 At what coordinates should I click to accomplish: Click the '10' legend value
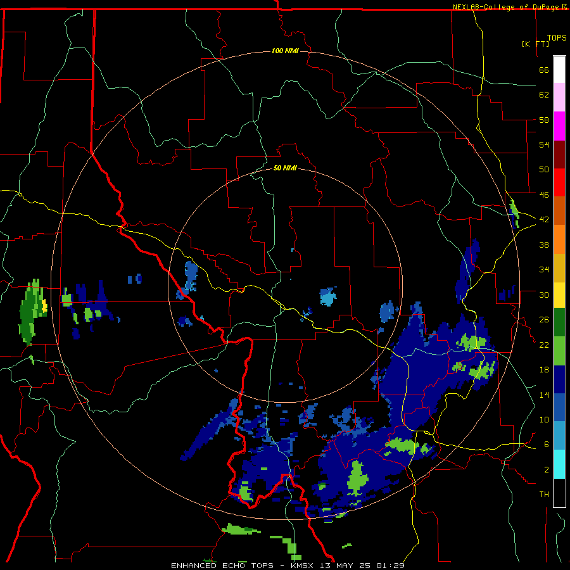tap(544, 419)
